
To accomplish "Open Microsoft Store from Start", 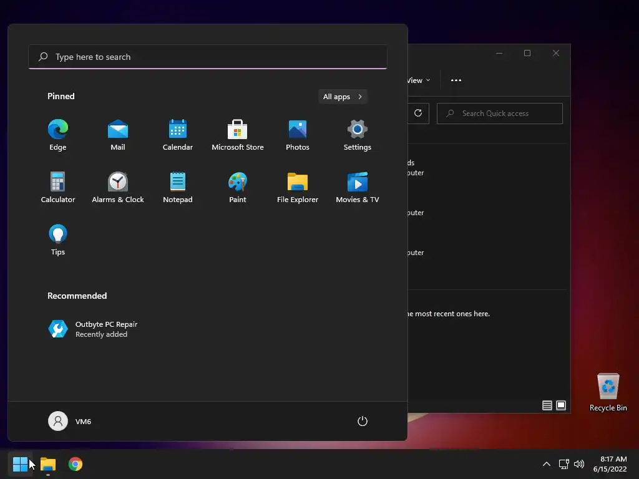I will [x=238, y=135].
